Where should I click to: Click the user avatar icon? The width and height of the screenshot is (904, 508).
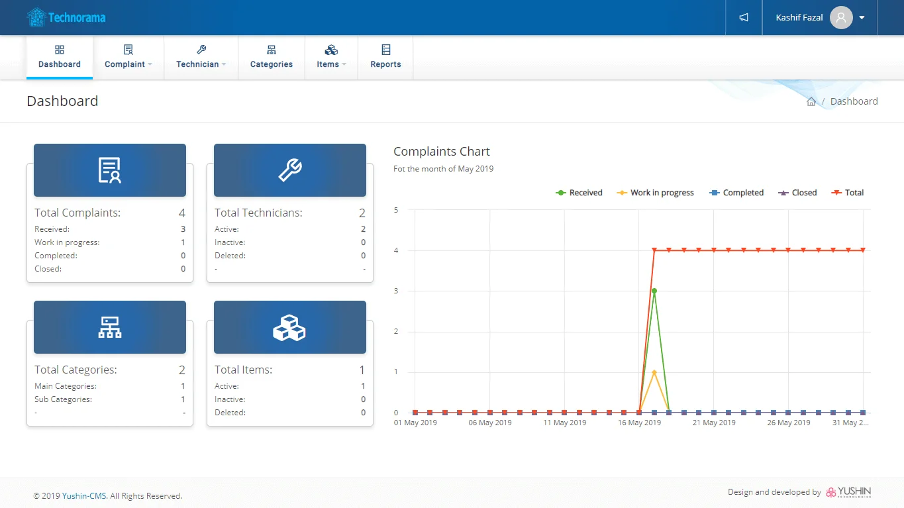pos(841,18)
